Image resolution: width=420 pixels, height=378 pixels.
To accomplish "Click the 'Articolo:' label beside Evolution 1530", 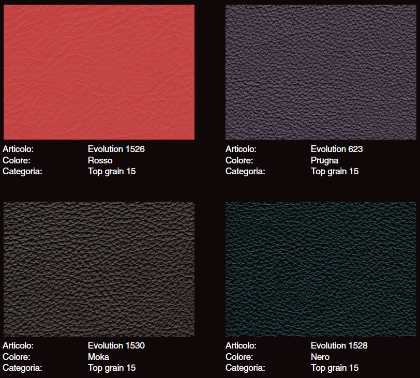I will pyautogui.click(x=18, y=345).
